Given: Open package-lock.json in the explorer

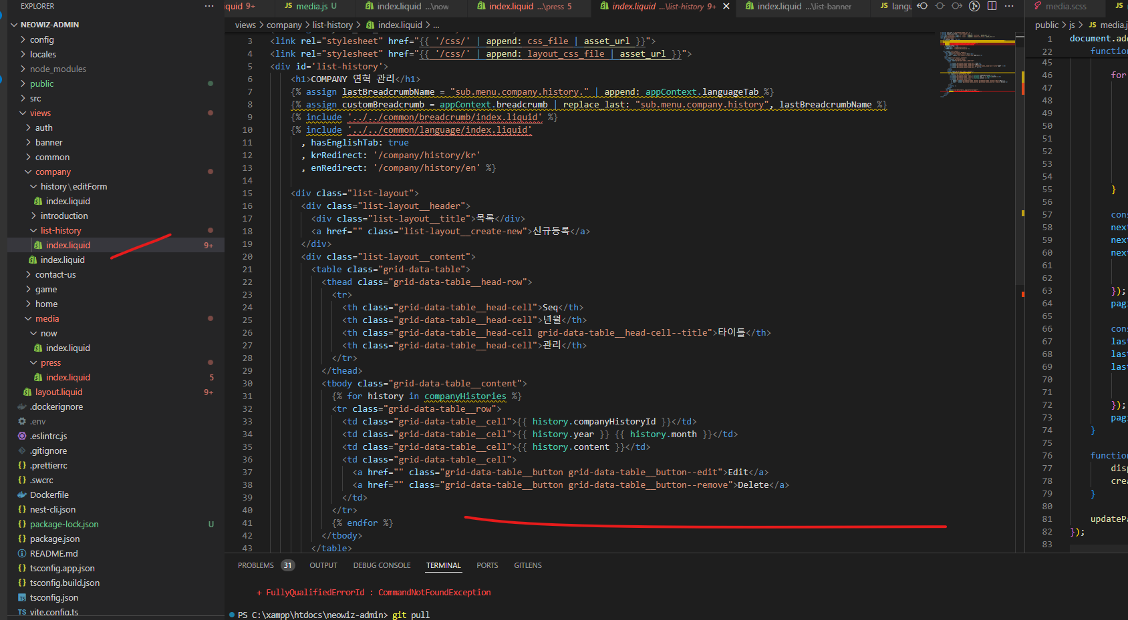Looking at the screenshot, I should coord(116,524).
